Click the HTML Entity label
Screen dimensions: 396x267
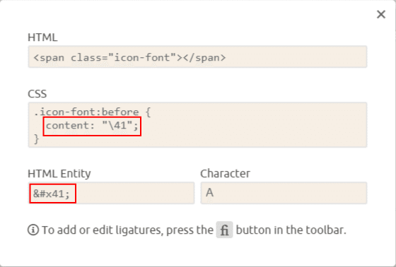[x=59, y=174]
